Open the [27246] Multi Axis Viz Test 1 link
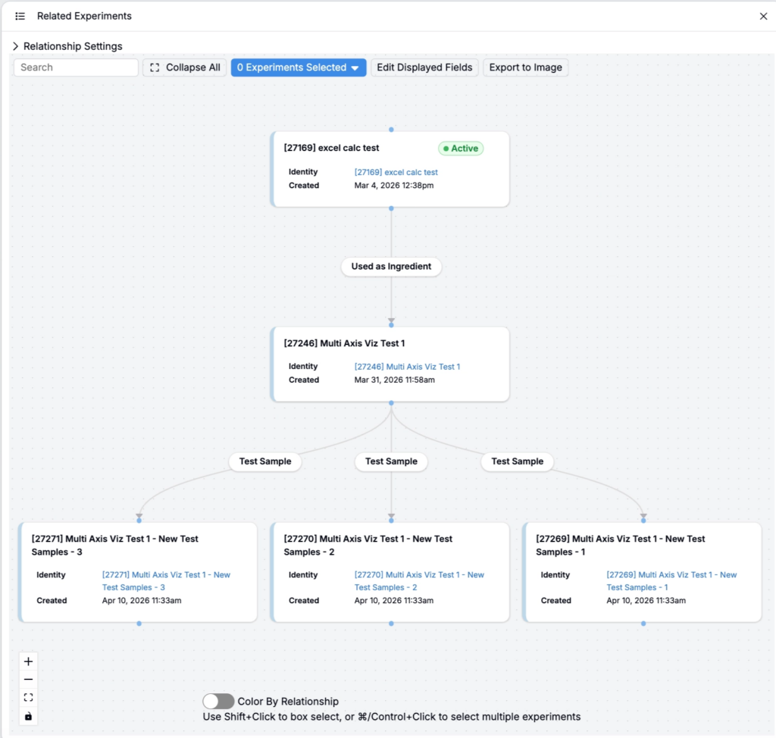This screenshot has width=776, height=738. (x=407, y=367)
